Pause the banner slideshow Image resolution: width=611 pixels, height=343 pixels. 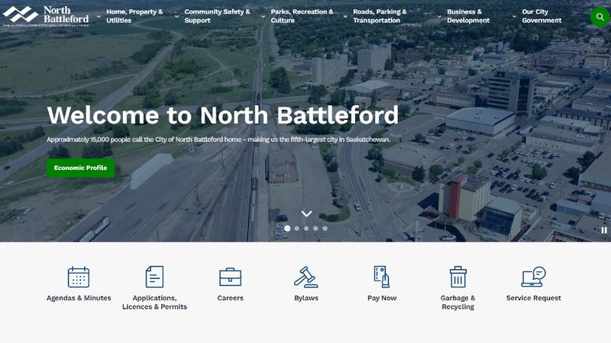[x=604, y=230]
